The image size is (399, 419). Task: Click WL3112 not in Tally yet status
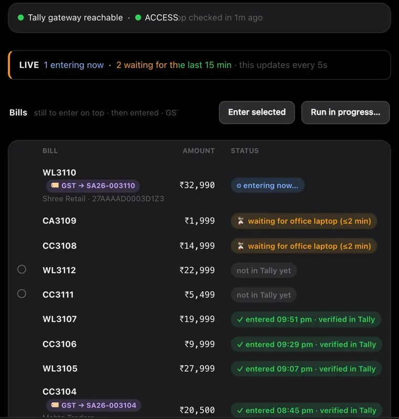pyautogui.click(x=264, y=270)
